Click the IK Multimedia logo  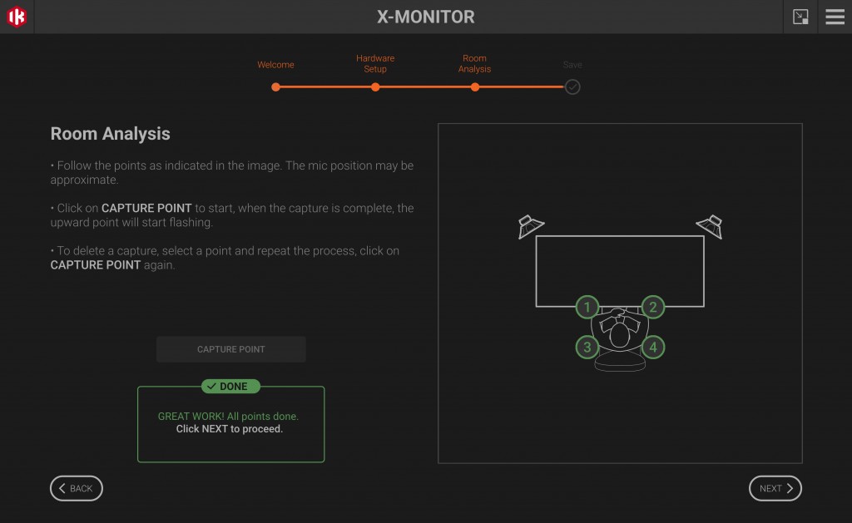17,16
